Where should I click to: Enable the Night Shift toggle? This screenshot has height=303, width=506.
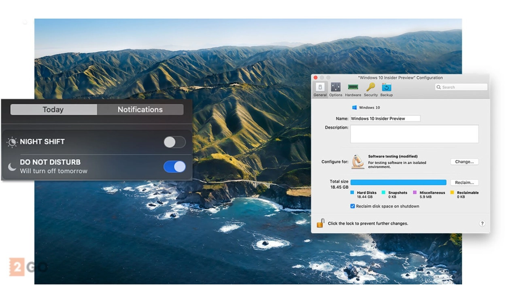(174, 142)
